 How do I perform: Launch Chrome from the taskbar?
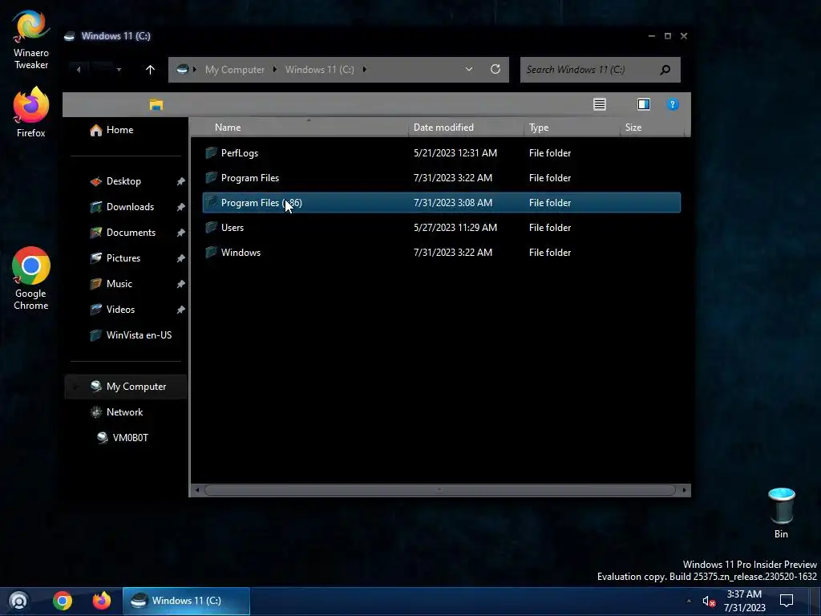[63, 601]
